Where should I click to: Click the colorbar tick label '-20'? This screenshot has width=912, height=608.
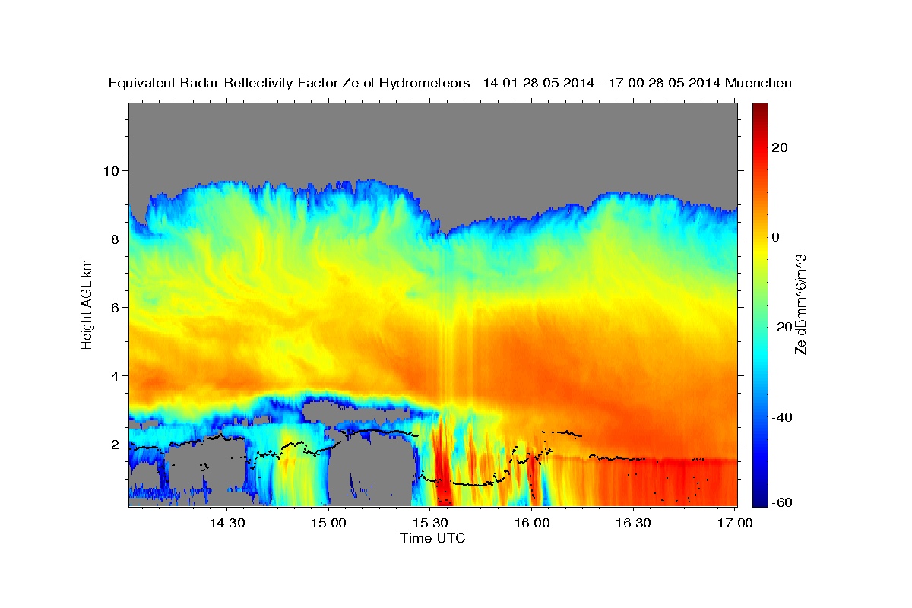click(x=784, y=327)
